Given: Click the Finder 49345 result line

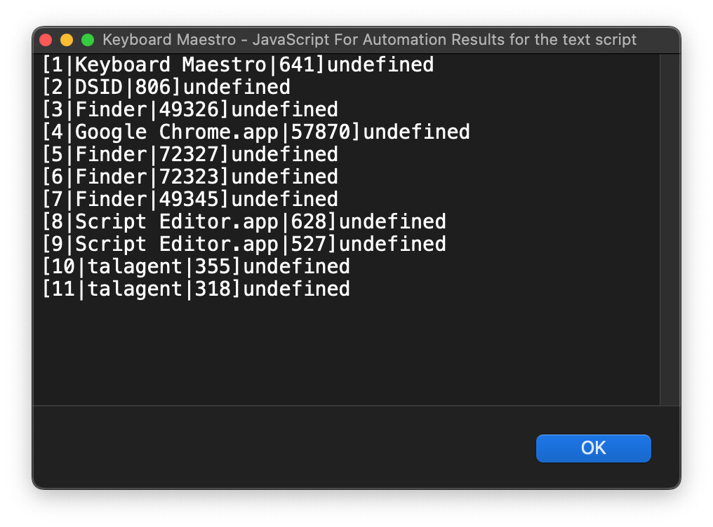Looking at the screenshot, I should 189,200.
